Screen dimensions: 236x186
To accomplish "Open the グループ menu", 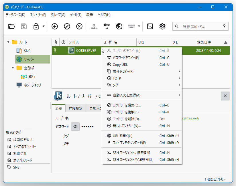I will pyautogui.click(x=58, y=15).
